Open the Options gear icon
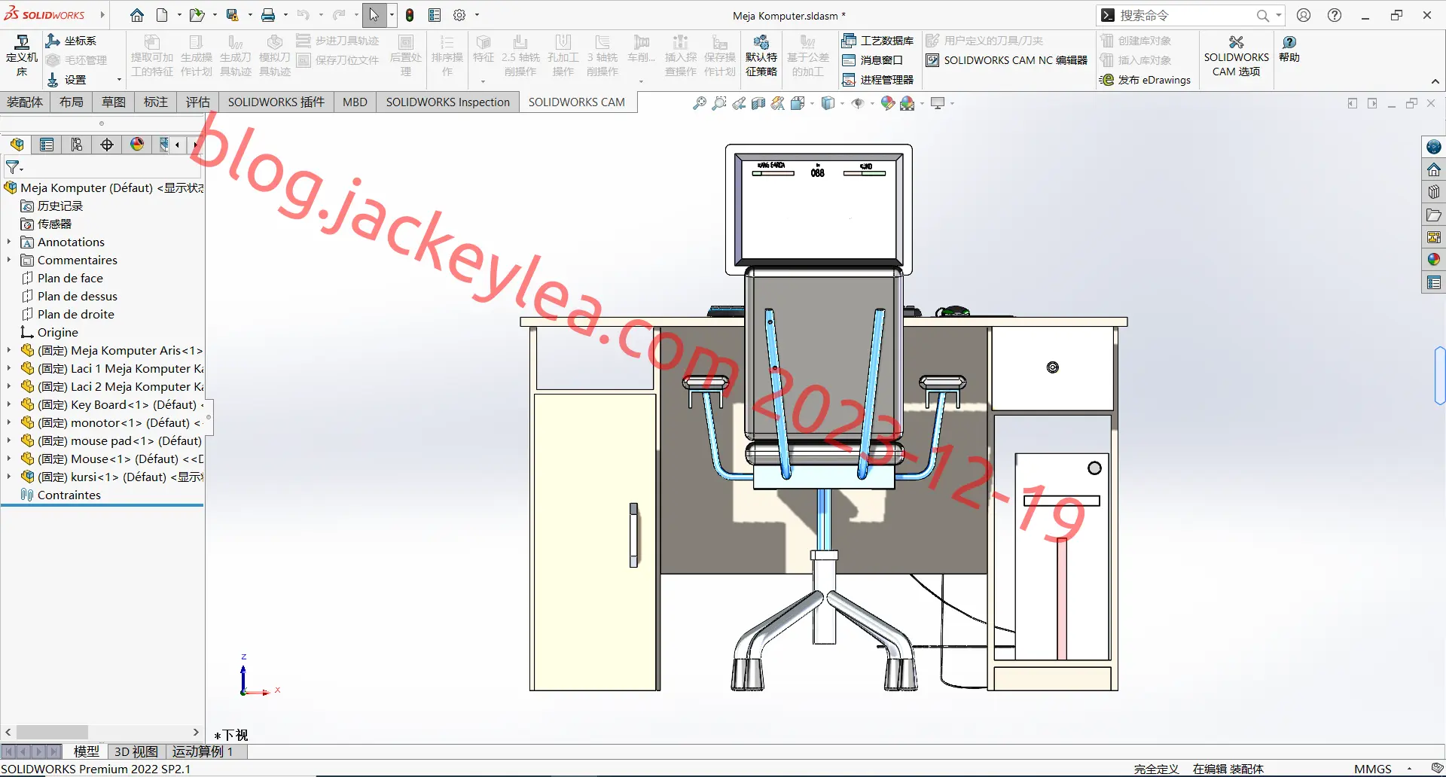1446x777 pixels. pos(459,15)
